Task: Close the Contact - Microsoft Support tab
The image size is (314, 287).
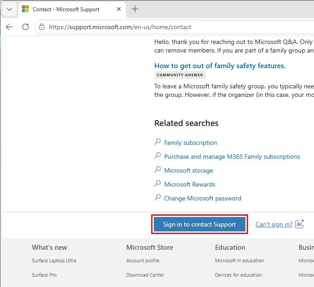Action: coord(119,9)
